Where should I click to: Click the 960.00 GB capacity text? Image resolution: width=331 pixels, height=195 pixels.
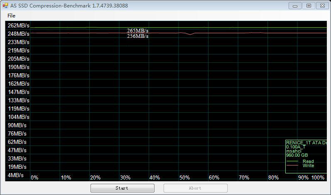coord(297,155)
